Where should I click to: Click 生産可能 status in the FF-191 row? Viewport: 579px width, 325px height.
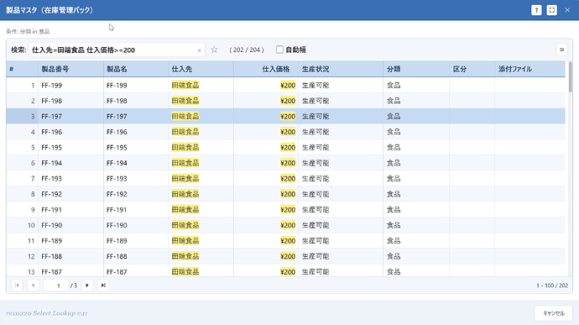[316, 210]
